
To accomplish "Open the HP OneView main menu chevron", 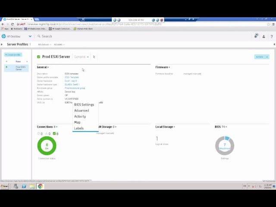I will pyautogui.click(x=30, y=36).
